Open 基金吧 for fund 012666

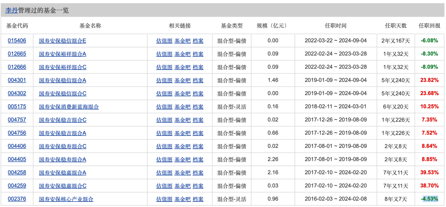click(183, 67)
